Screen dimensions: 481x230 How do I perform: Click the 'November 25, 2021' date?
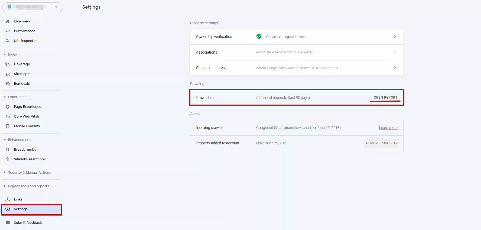point(272,143)
